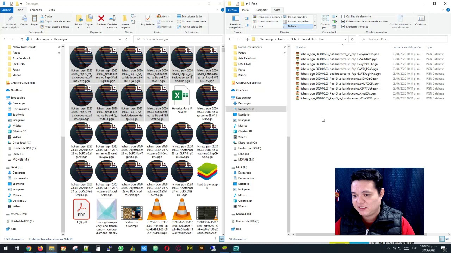Click the Cortar scissors button

coord(47,17)
